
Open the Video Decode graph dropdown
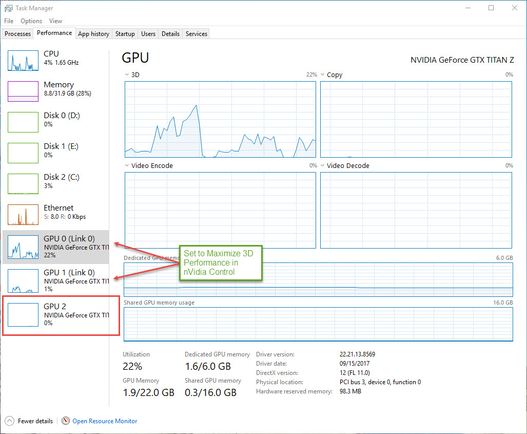point(323,166)
